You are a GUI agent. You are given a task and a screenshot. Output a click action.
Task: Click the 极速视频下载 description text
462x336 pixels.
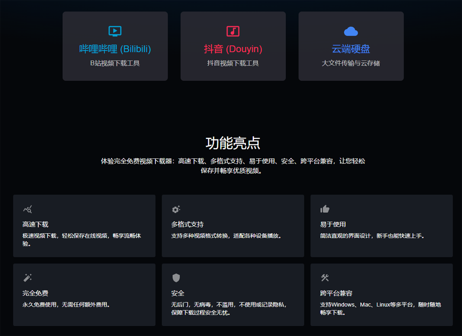82,240
